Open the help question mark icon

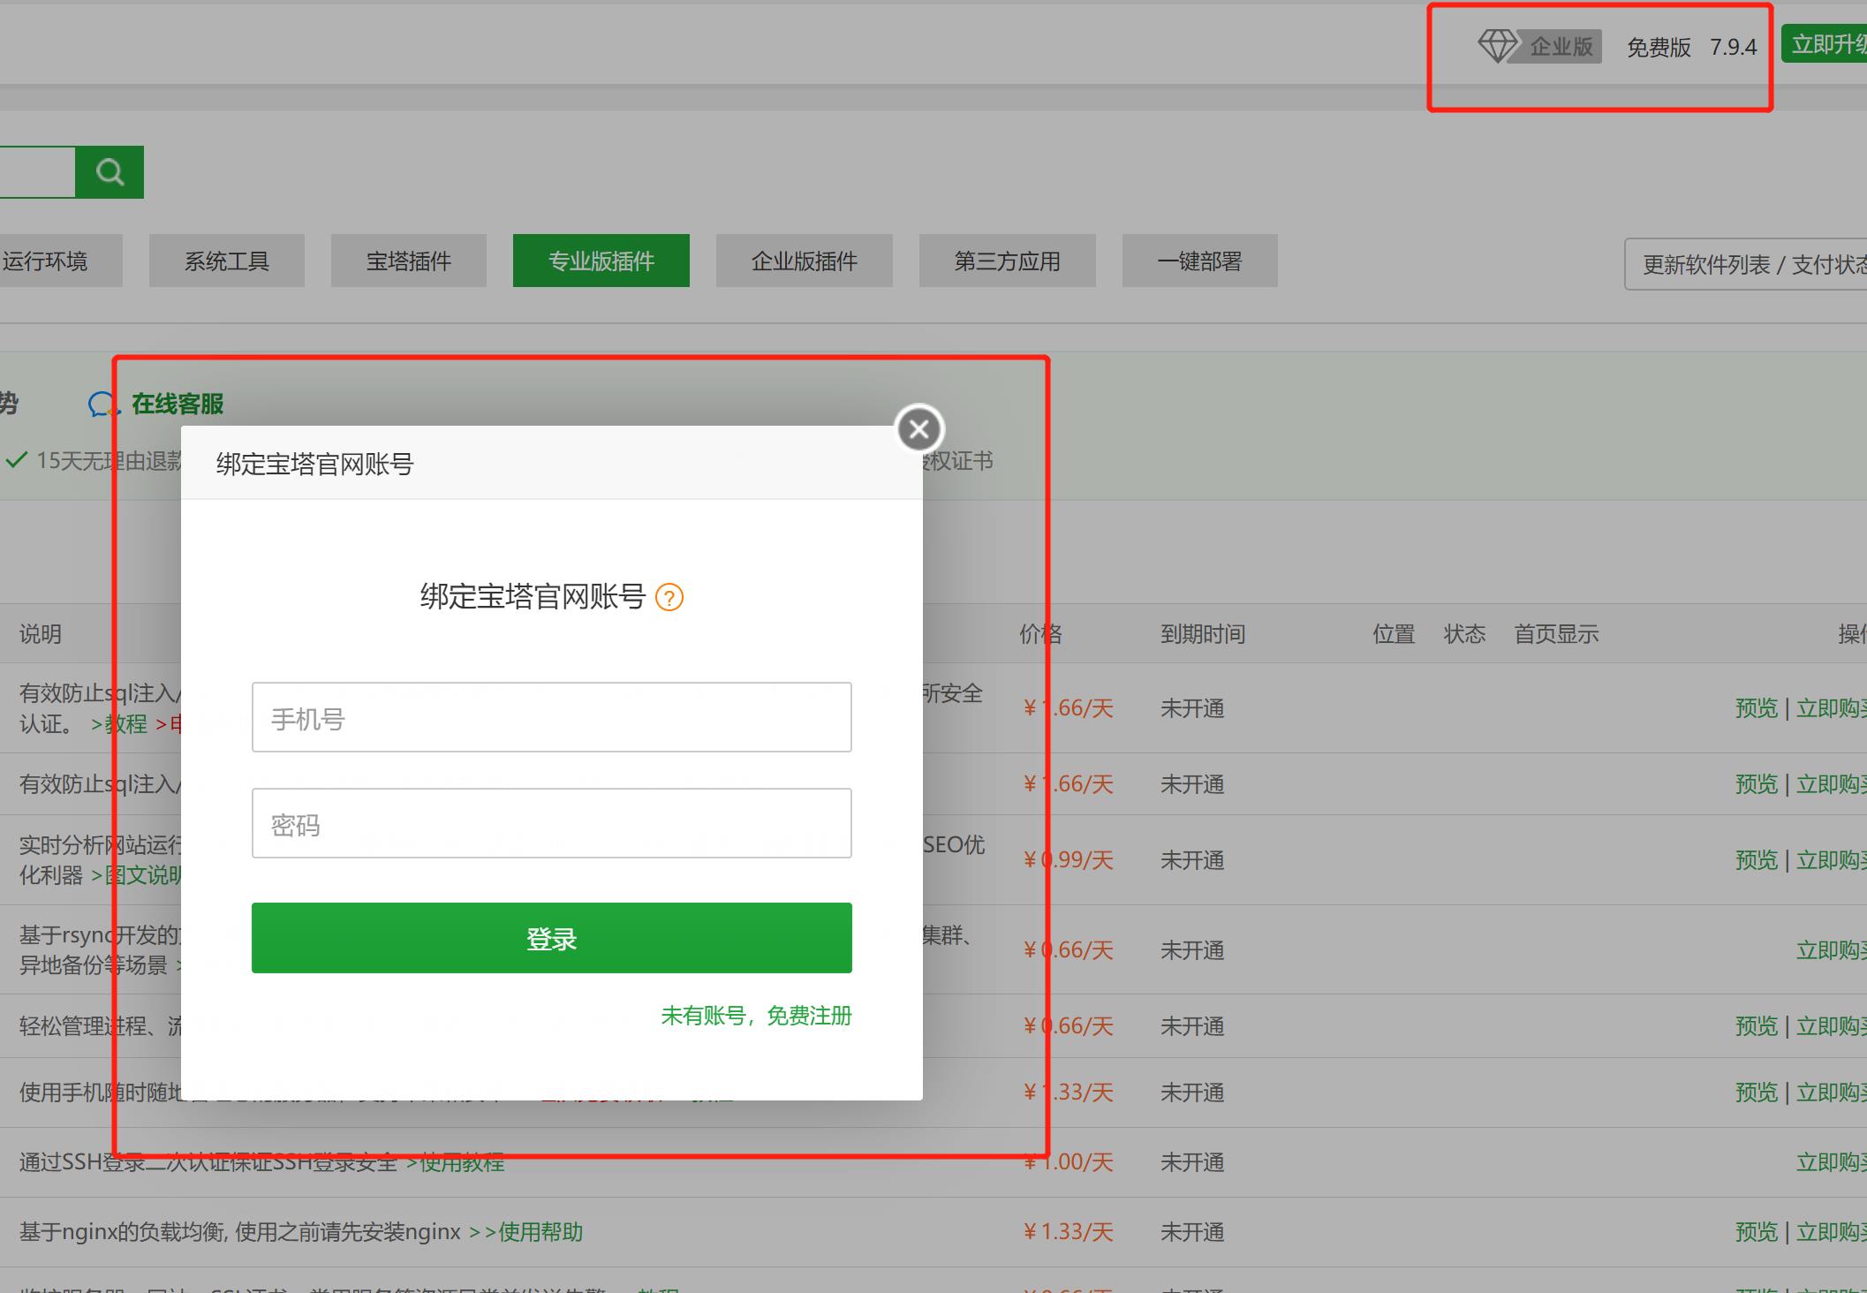coord(669,598)
